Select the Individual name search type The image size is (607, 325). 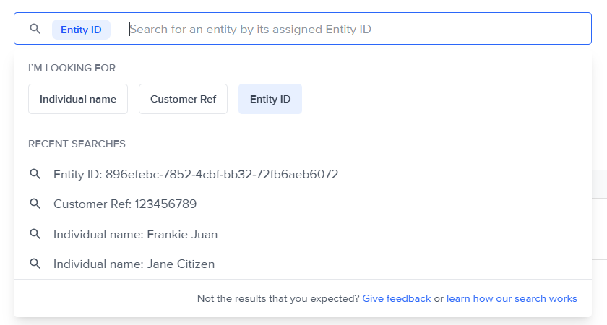78,99
